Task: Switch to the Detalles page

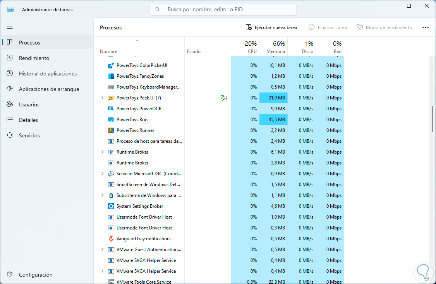Action: [47, 120]
